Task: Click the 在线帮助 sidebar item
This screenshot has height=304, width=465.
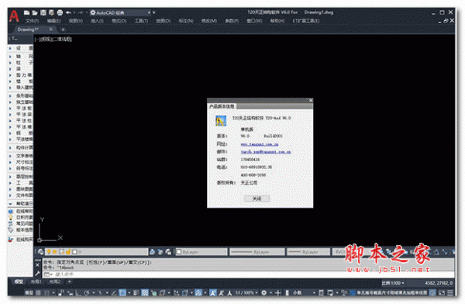Action: (20, 211)
